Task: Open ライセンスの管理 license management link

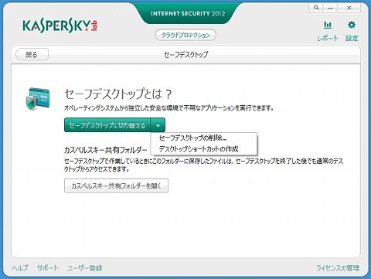Action: click(338, 268)
